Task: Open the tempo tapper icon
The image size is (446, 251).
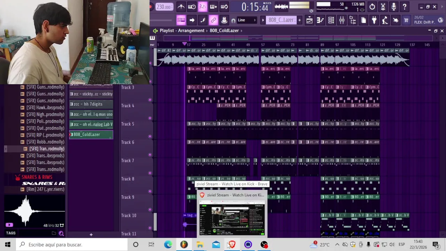Action: (x=385, y=21)
